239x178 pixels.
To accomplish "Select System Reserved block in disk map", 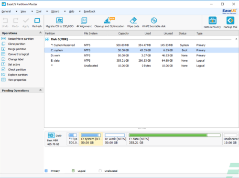I will coord(73,139).
